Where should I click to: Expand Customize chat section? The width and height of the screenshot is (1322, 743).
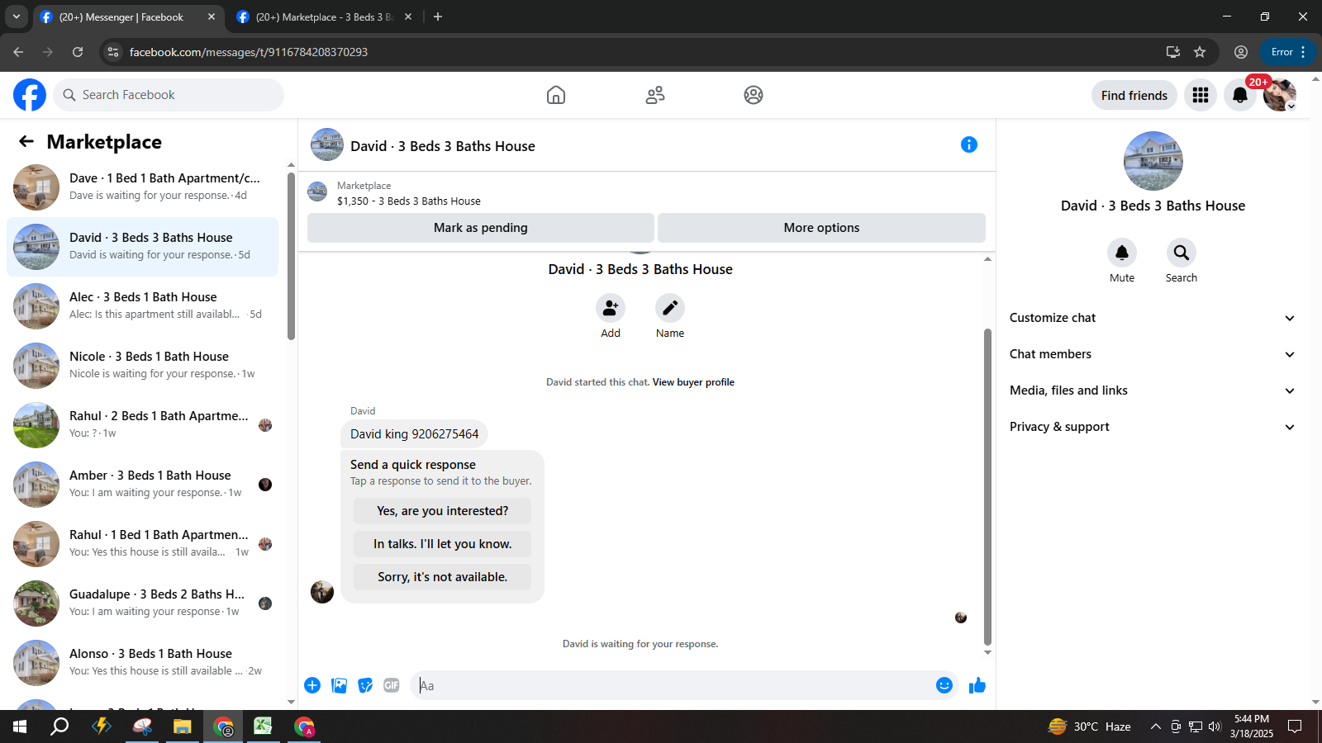pyautogui.click(x=1153, y=318)
